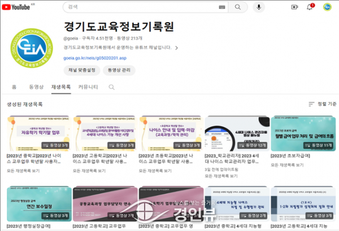The image size is (339, 231).
Task: View full playlist under 2023년 초보자급여
Action: click(x=287, y=165)
